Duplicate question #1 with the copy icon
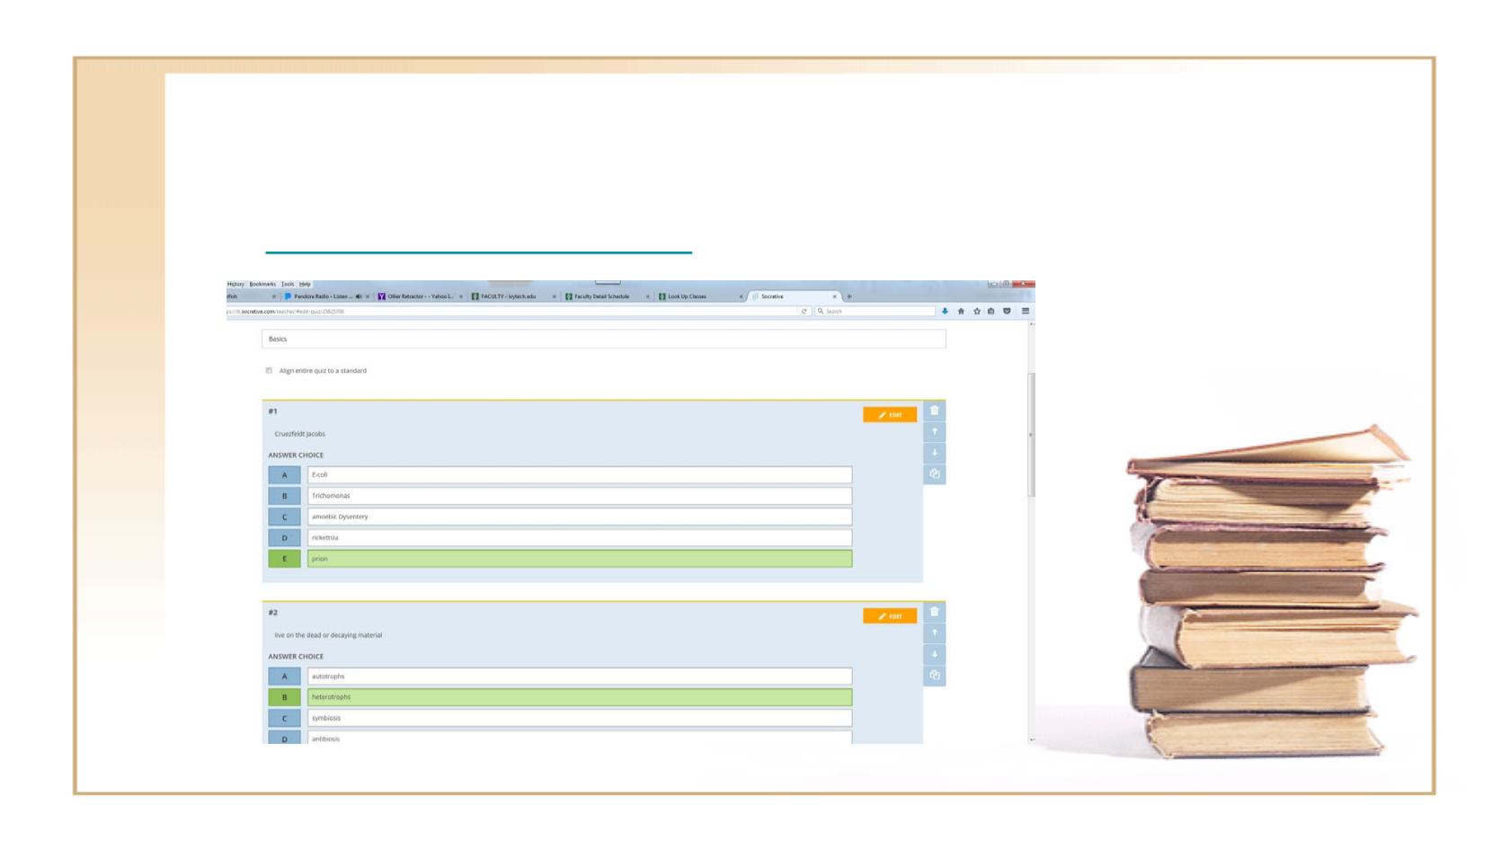The image size is (1510, 849). 935,474
